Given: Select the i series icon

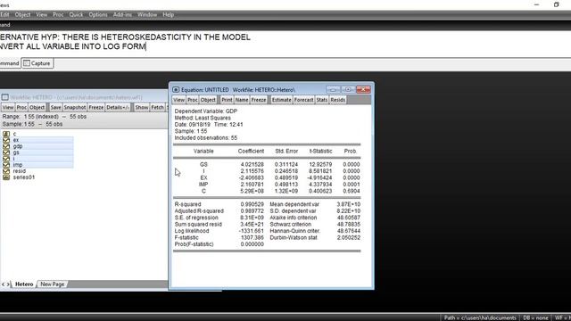Looking at the screenshot, I should 6,159.
